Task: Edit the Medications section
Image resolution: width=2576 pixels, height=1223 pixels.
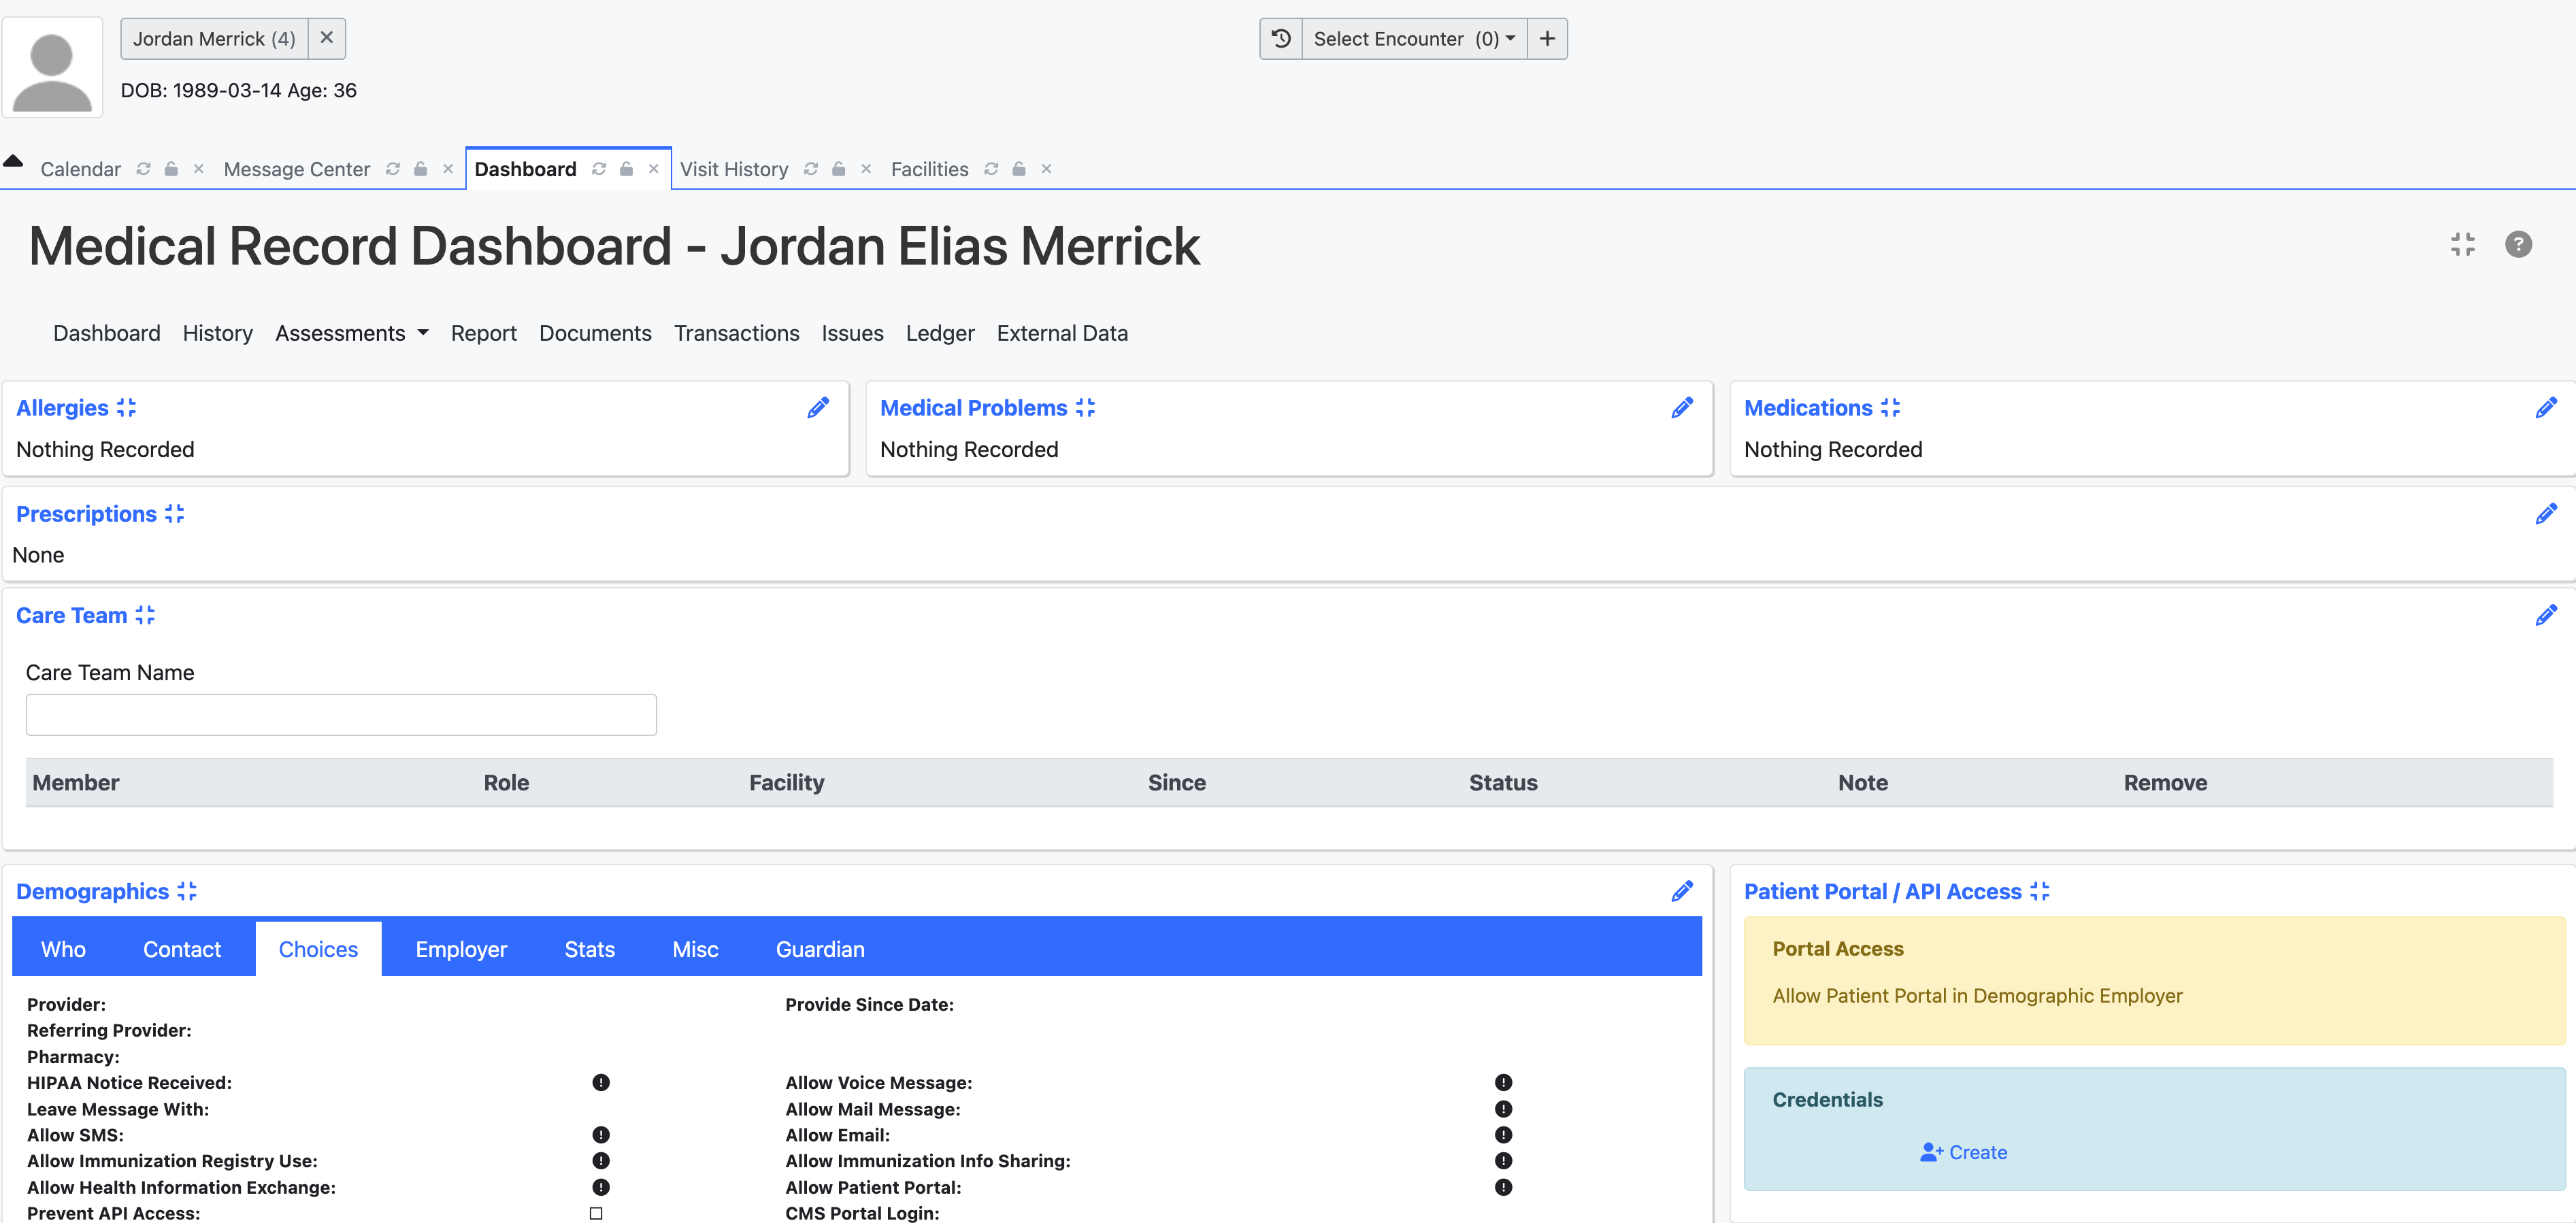Action: point(2547,407)
